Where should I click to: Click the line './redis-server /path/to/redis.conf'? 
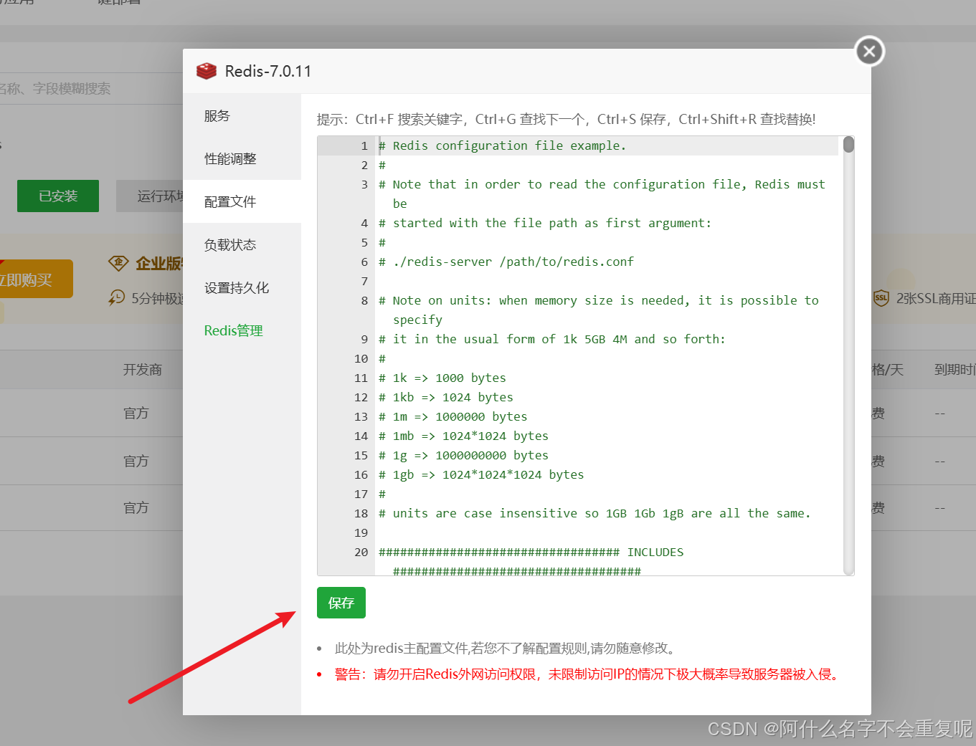click(x=506, y=262)
